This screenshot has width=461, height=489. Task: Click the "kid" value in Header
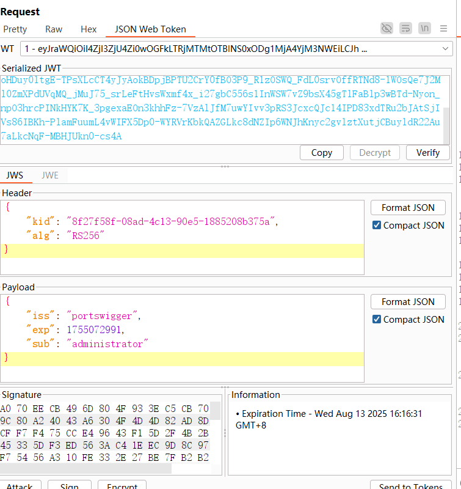pos(171,221)
